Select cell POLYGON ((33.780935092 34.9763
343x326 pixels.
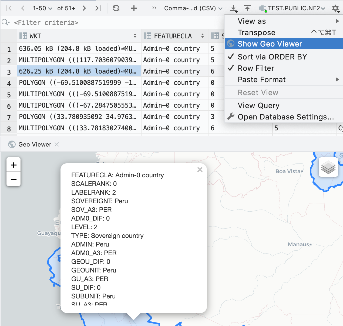79,117
